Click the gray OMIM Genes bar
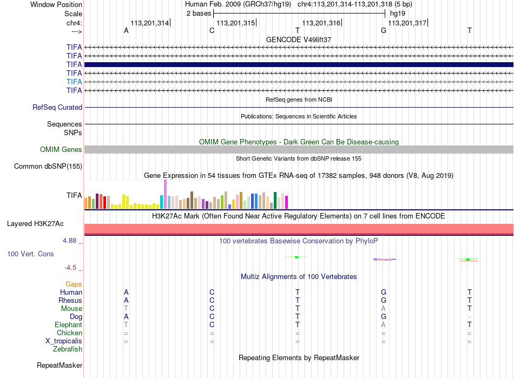The width and height of the screenshot is (514, 378). (x=299, y=149)
